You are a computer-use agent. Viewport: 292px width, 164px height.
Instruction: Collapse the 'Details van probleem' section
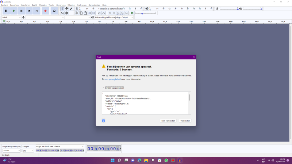point(114,88)
